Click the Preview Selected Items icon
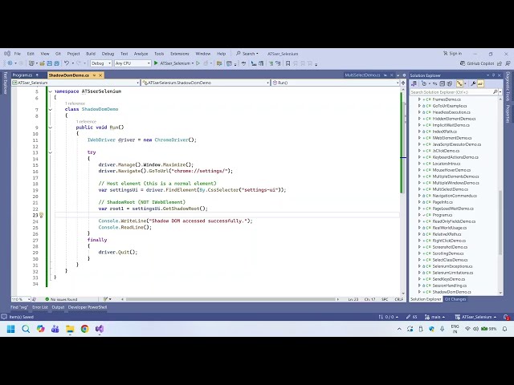The height and width of the screenshot is (385, 514). tap(480, 83)
